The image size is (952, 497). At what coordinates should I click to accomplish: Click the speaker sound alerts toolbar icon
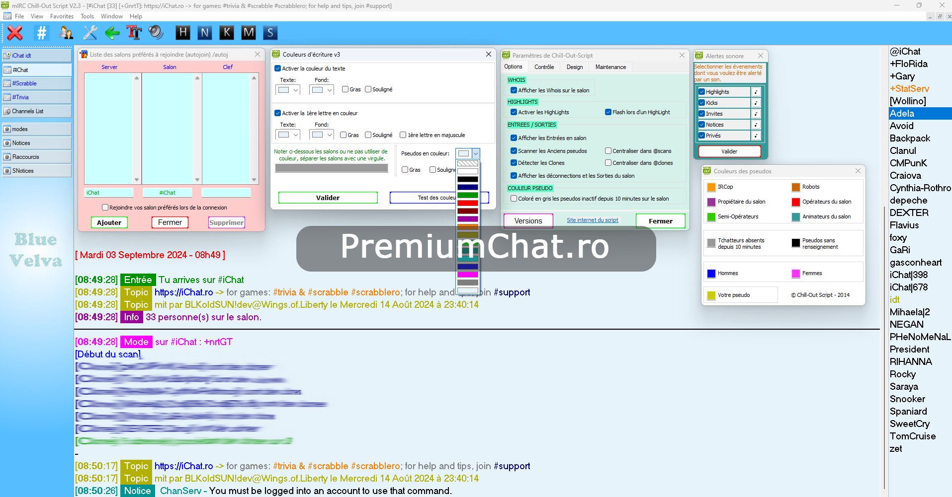tap(156, 33)
